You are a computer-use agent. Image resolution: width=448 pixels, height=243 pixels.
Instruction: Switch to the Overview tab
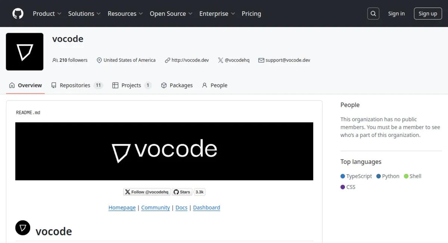tap(25, 85)
